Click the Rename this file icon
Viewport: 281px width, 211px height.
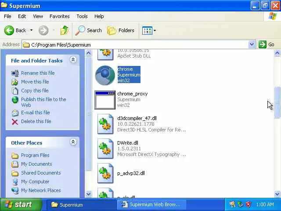pyautogui.click(x=15, y=73)
